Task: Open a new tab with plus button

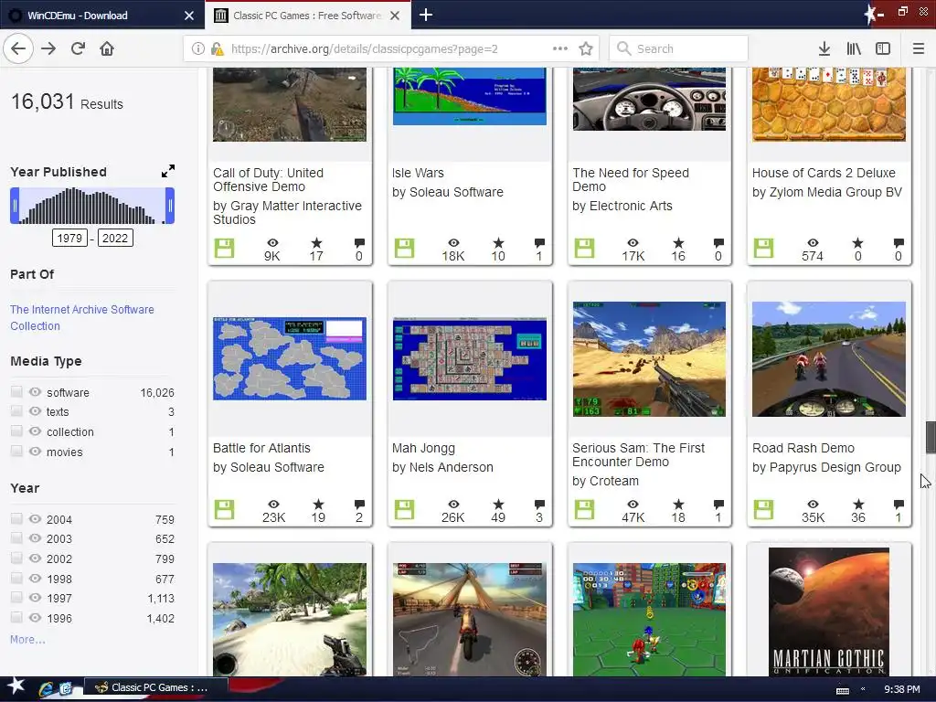Action: click(426, 15)
